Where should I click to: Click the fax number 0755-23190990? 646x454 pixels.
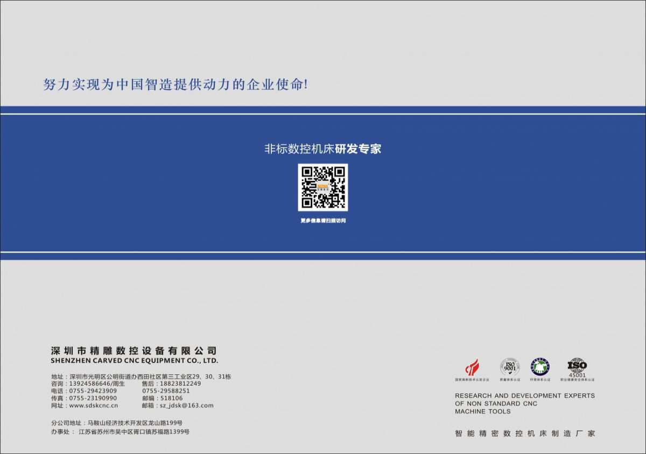[x=93, y=398]
